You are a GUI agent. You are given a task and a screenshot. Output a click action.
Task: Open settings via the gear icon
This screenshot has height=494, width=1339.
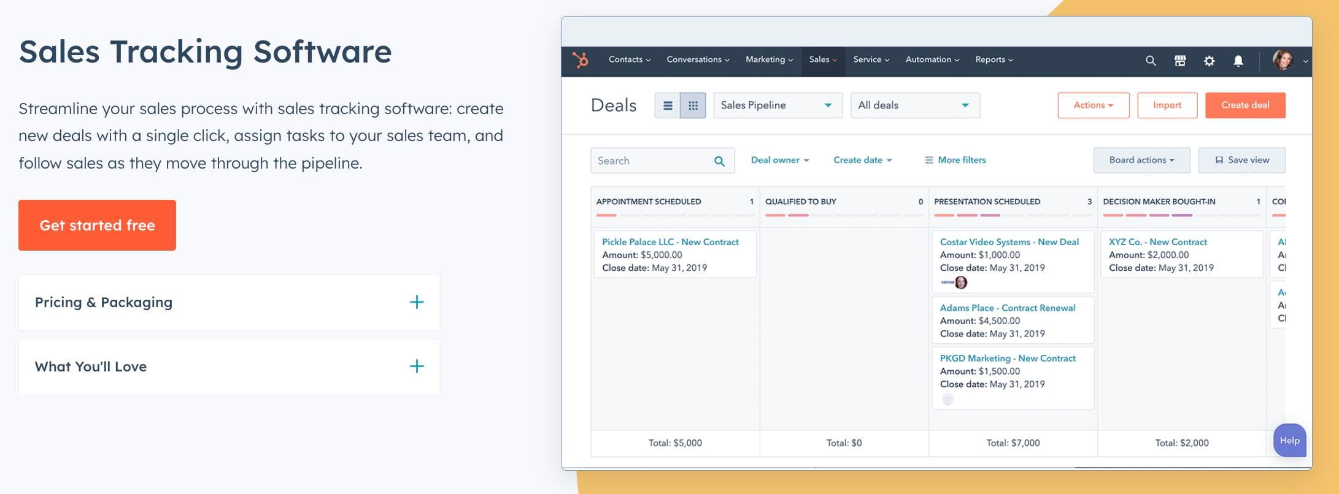click(1209, 61)
